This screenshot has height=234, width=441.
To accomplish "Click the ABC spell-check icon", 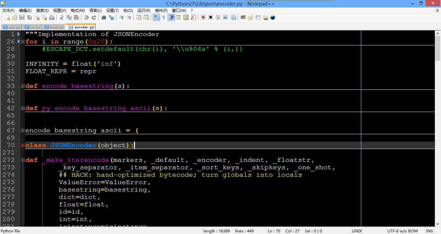I will point(243,17).
